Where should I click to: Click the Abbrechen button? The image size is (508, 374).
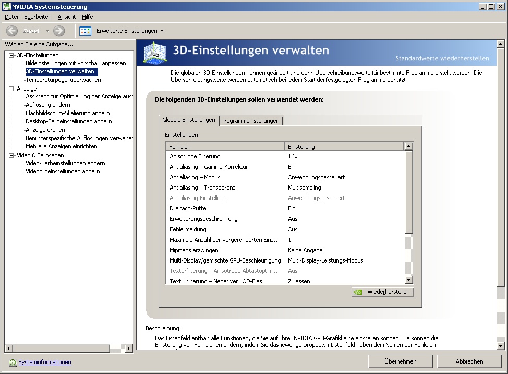pos(469,361)
